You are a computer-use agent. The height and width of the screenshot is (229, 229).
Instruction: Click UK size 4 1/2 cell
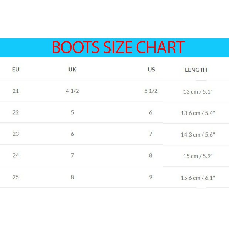[x=73, y=91]
